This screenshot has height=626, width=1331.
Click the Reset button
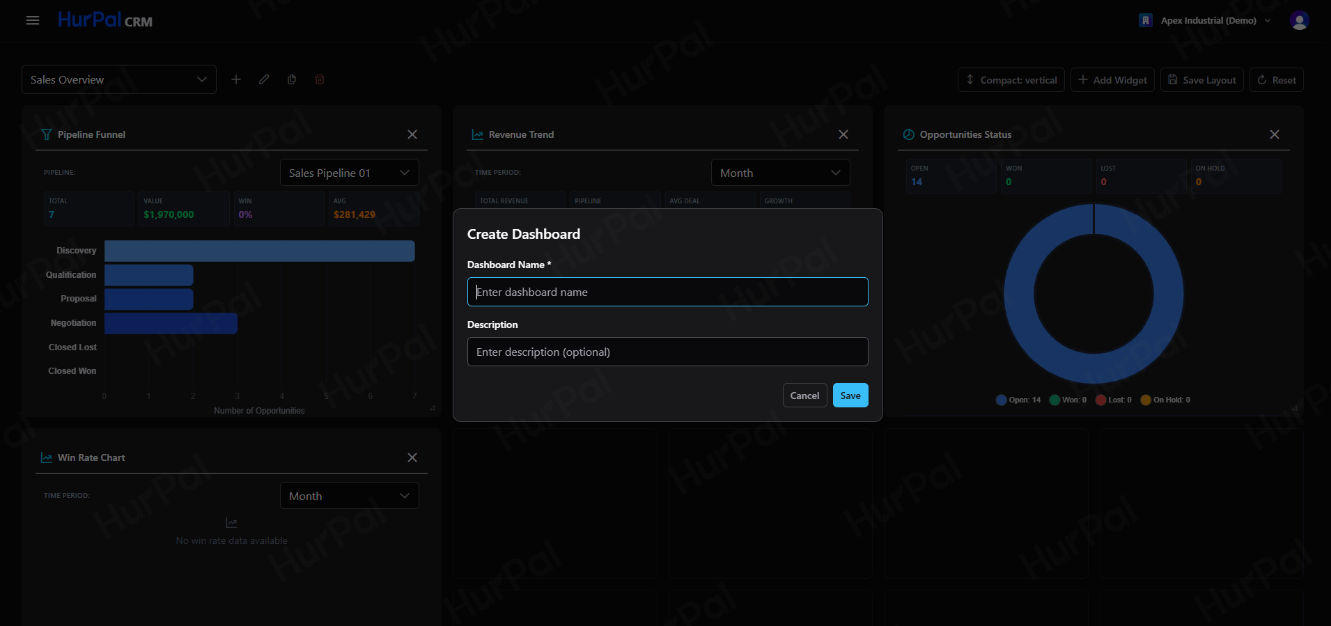point(1277,80)
